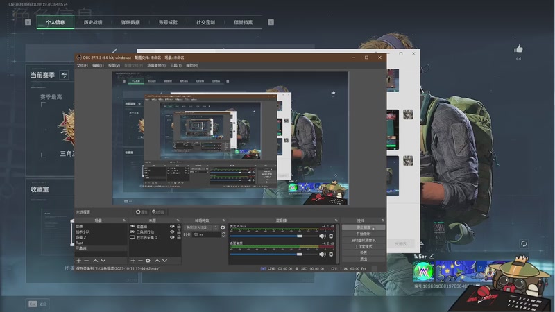Click the OBS logo in the title bar

tap(79, 58)
